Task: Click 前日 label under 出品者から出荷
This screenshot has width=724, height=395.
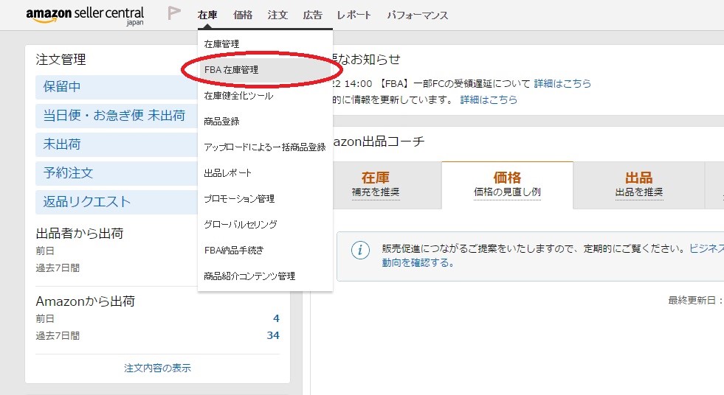Action: coord(45,251)
